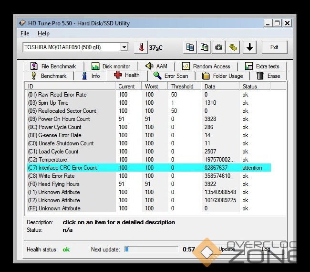Select the (0C) Power Cycle Count row

coord(148,127)
